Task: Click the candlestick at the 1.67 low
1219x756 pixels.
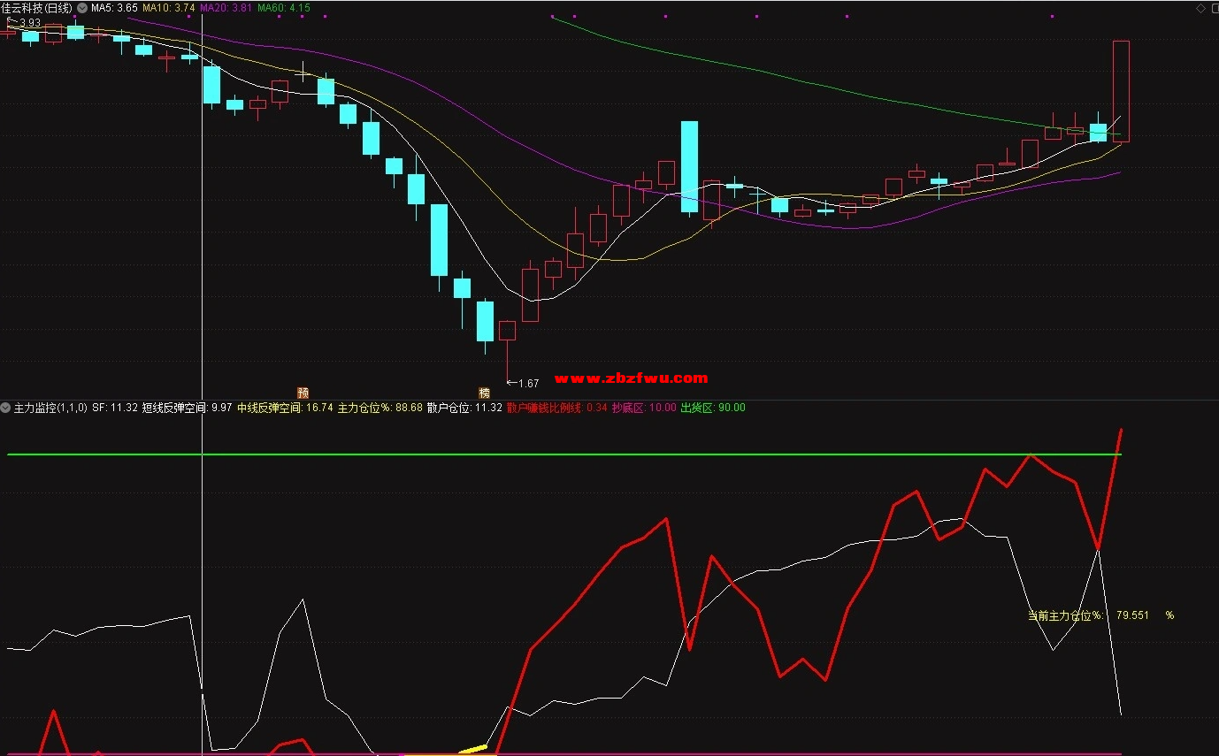Action: coord(507,350)
